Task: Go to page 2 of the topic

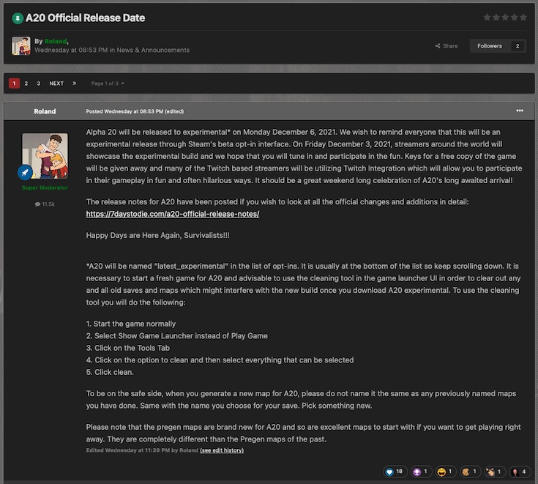Action: (x=26, y=83)
